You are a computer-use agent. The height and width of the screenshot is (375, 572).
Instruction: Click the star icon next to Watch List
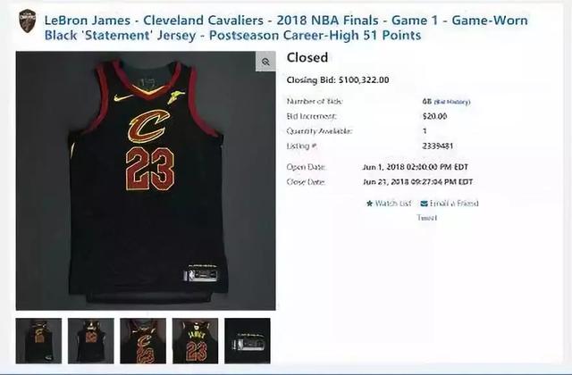tap(369, 204)
